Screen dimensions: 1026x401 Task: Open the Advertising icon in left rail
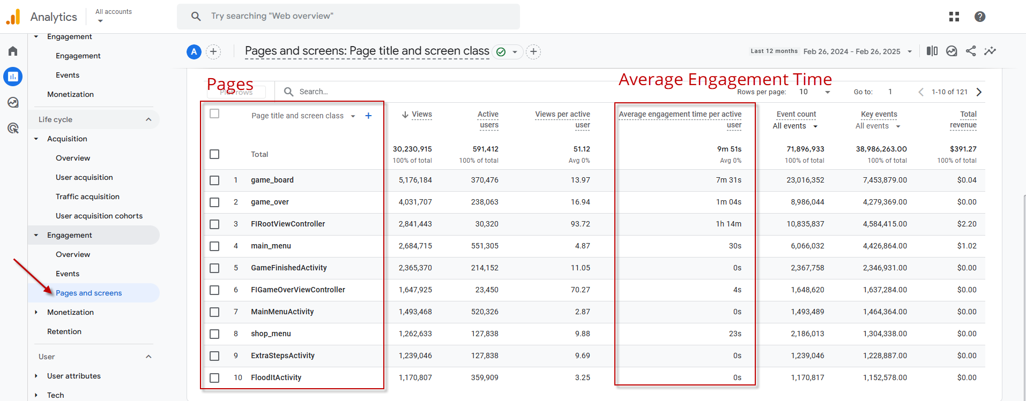(13, 128)
